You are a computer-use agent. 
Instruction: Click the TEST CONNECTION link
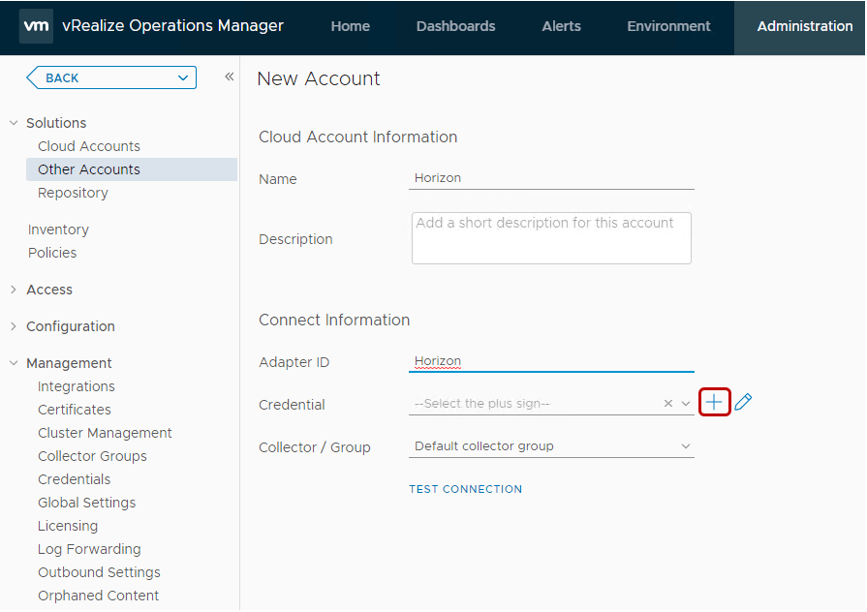[465, 489]
